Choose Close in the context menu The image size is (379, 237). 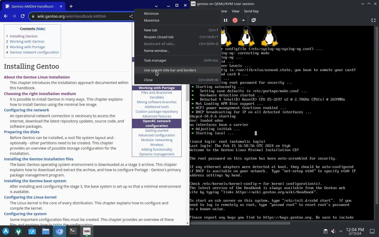(x=178, y=80)
